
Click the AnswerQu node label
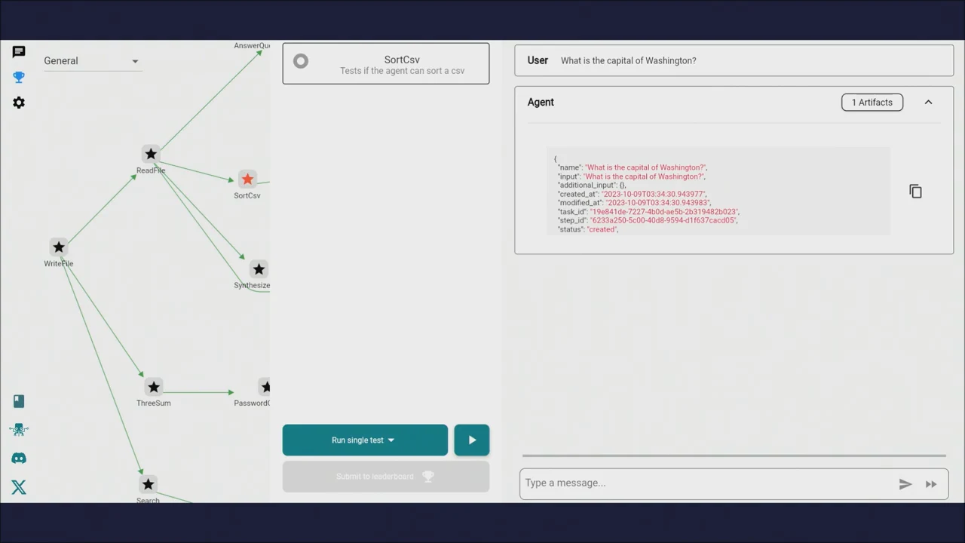click(x=252, y=45)
